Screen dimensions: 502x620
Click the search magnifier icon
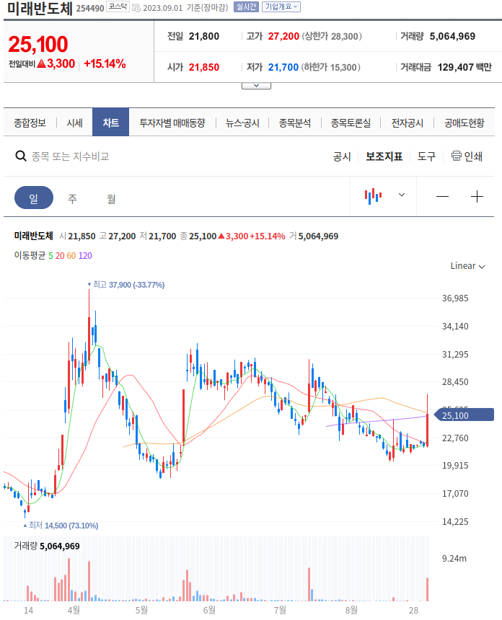[x=21, y=156]
